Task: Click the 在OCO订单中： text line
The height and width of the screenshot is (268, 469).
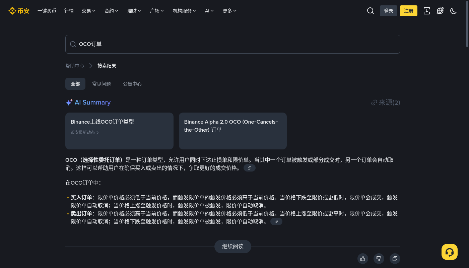Action: (83, 183)
